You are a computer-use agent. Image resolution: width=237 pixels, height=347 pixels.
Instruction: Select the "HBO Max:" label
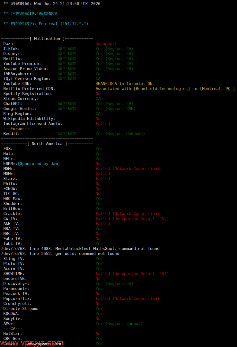point(13,199)
